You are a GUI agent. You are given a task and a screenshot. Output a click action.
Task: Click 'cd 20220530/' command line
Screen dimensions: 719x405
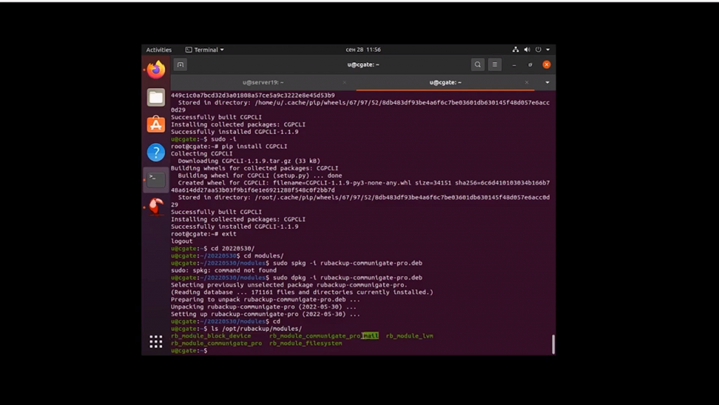232,248
